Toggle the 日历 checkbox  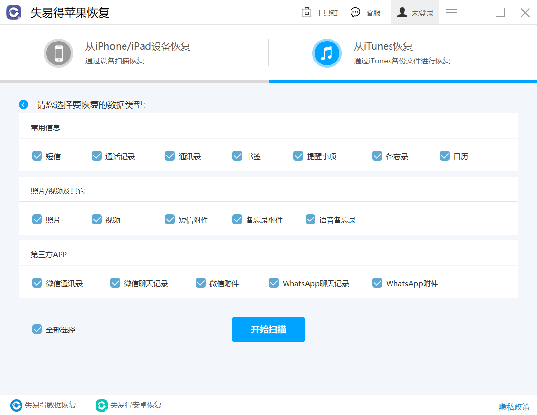click(x=445, y=156)
